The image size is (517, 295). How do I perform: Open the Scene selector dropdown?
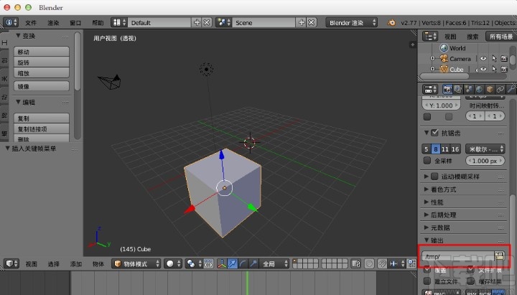tap(224, 22)
